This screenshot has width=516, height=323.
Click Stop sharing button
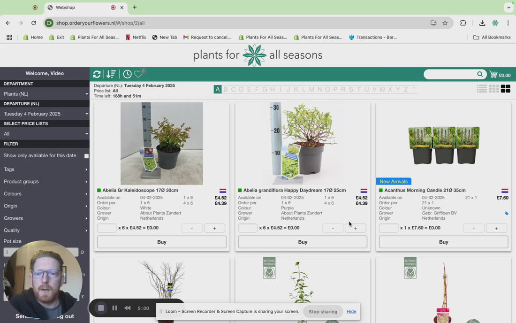point(323,311)
